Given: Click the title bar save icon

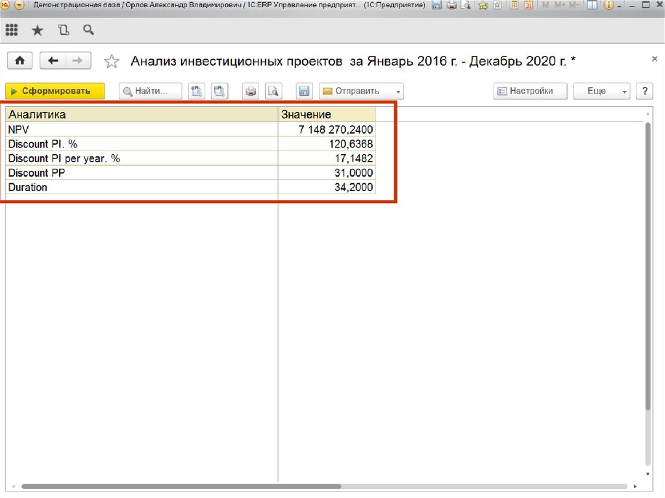Looking at the screenshot, I should (x=437, y=5).
